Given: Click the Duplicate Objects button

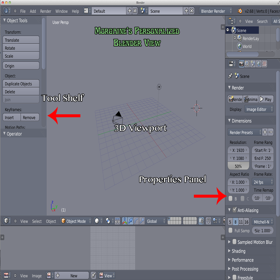Looking at the screenshot, I should [x=21, y=83].
